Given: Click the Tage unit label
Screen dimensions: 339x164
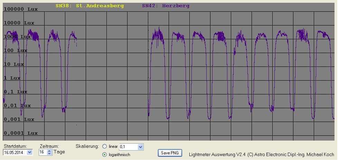Looking at the screenshot, I should [59, 152].
